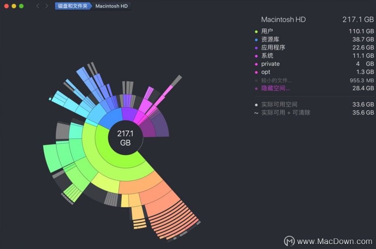The image size is (376, 249).
Task: Click the green dot next to 用户
Action: point(256,32)
